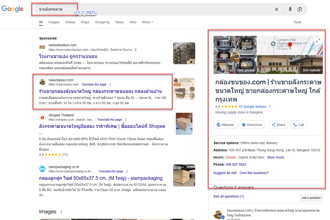Viewport: 330px width, 220px height.
Task: Click See photos on the business panel
Action: (x=246, y=70)
